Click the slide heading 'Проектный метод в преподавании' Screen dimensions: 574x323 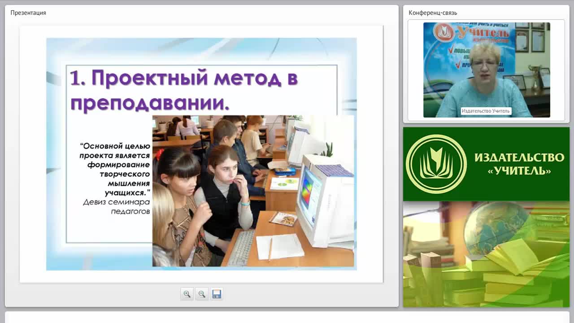(184, 91)
